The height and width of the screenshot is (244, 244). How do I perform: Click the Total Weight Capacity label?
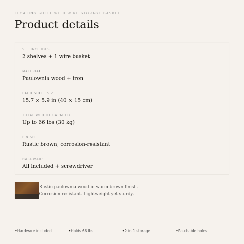pos(47,115)
